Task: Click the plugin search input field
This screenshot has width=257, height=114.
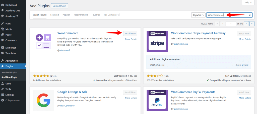Action: click(229, 15)
